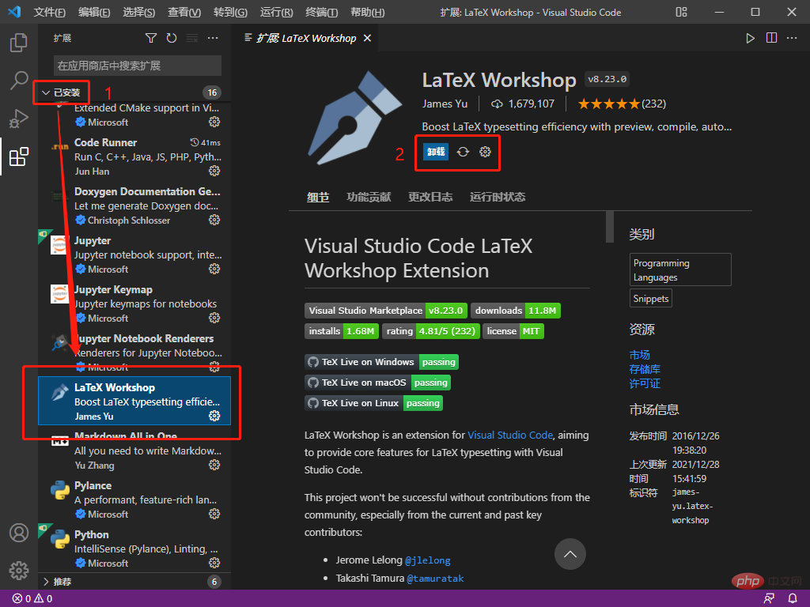Open the Manage gear in activity bar

pos(19,571)
